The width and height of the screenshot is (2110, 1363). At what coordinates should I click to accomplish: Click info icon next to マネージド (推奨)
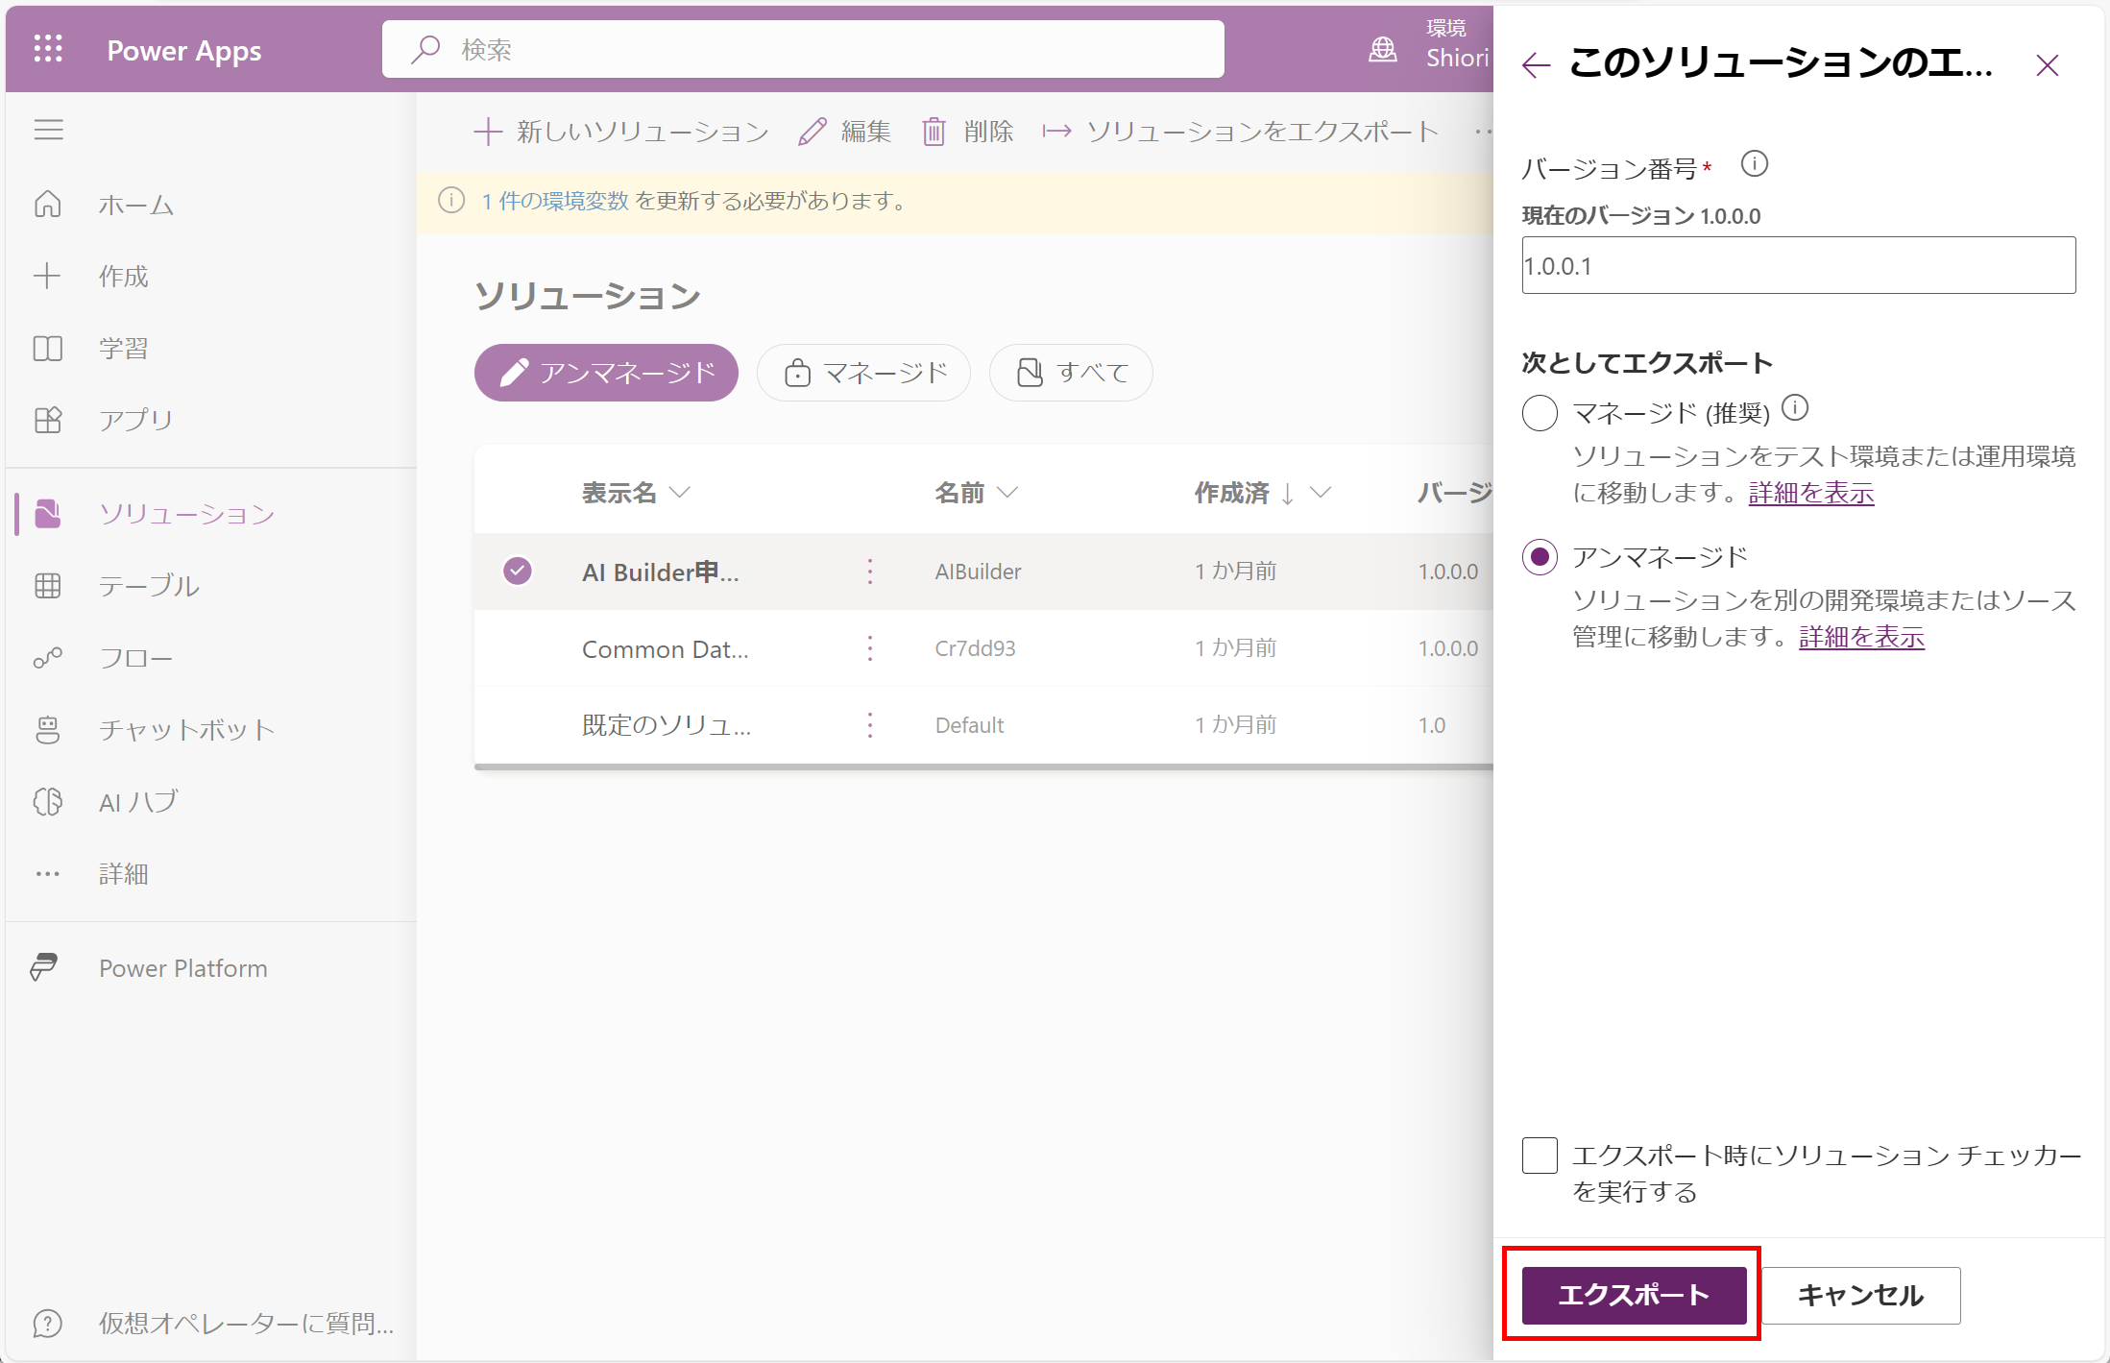point(1794,409)
